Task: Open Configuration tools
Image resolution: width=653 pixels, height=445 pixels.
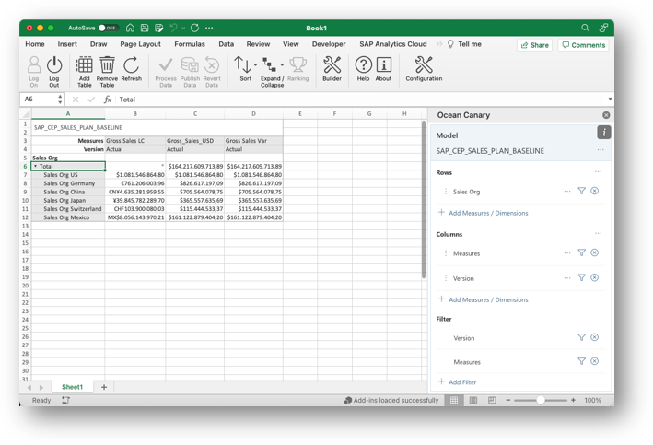Action: coord(424,65)
